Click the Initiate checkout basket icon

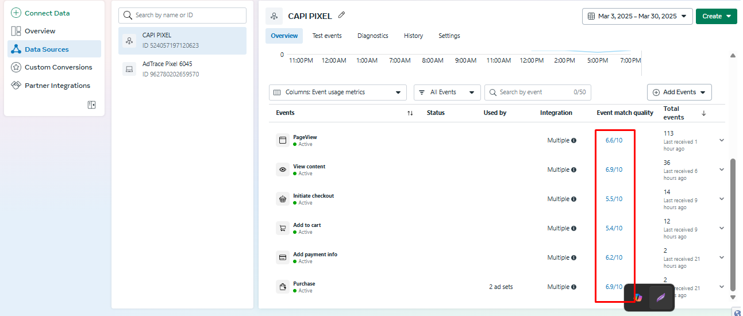[282, 199]
